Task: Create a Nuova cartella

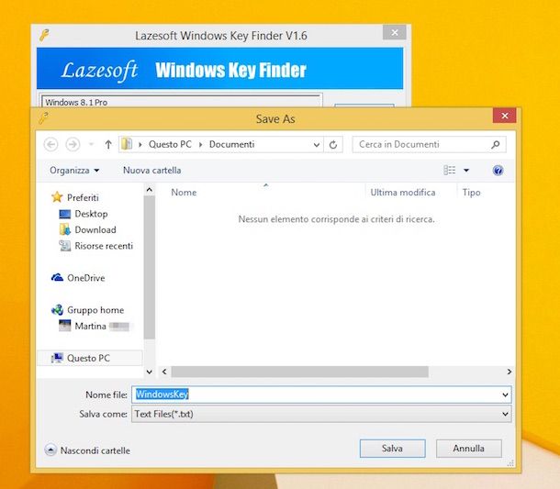Action: 151,171
